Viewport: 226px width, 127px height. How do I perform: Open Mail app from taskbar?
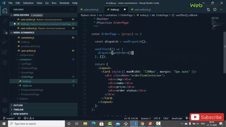(118, 124)
